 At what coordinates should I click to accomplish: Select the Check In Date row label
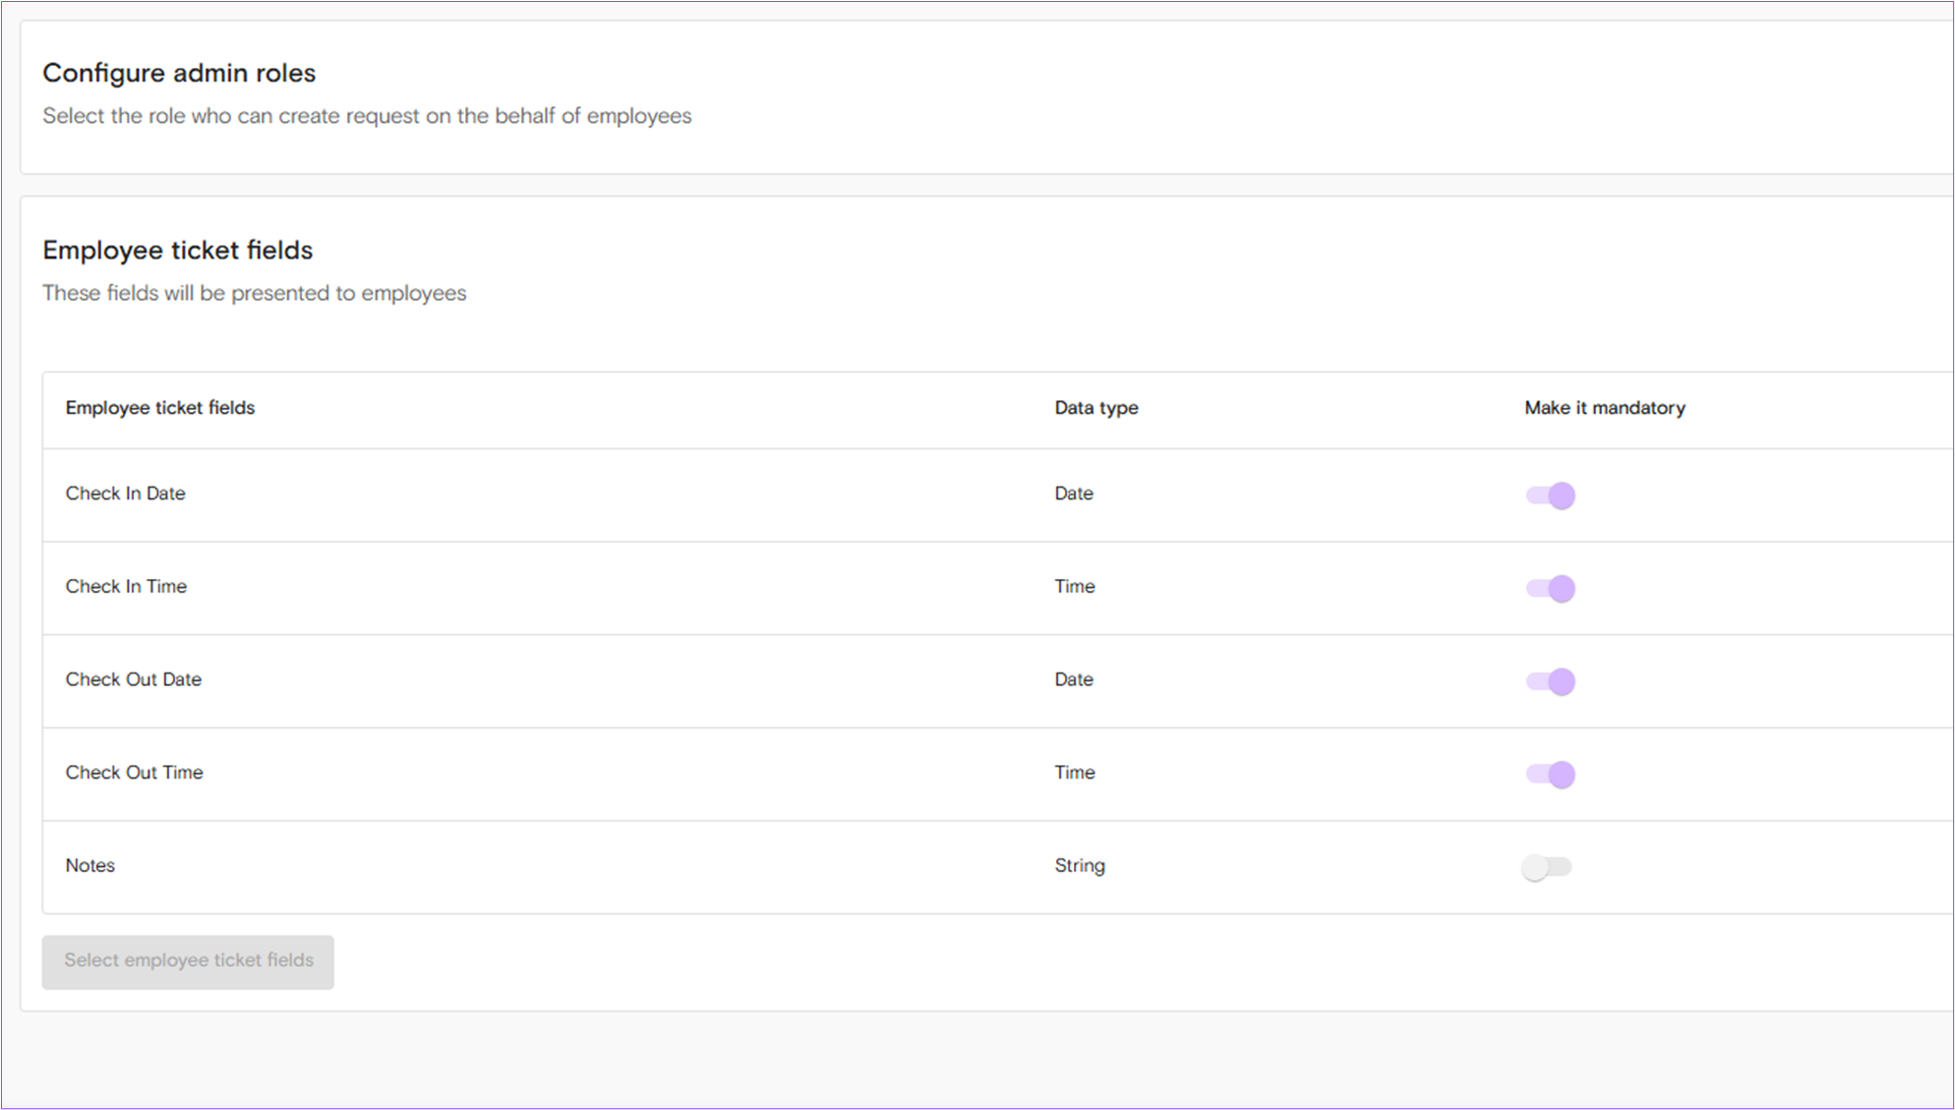(x=125, y=494)
